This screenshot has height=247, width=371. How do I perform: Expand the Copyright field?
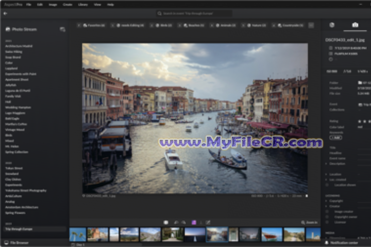click(x=326, y=201)
